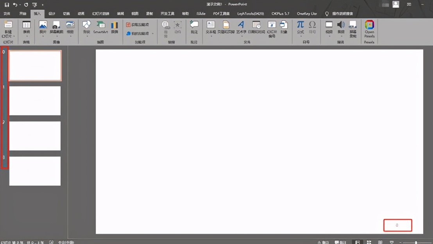This screenshot has height=244, width=433.
Task: Save the presentation from quick access toolbar
Action: [7, 5]
